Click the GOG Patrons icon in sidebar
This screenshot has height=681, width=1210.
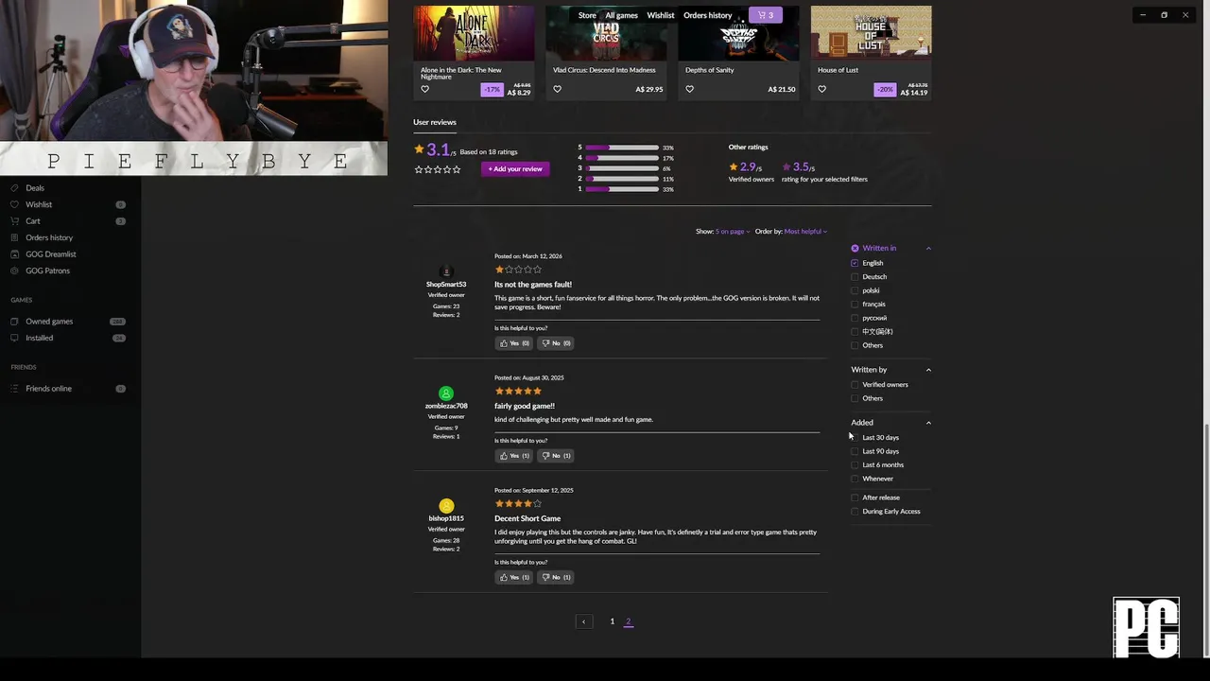14,271
